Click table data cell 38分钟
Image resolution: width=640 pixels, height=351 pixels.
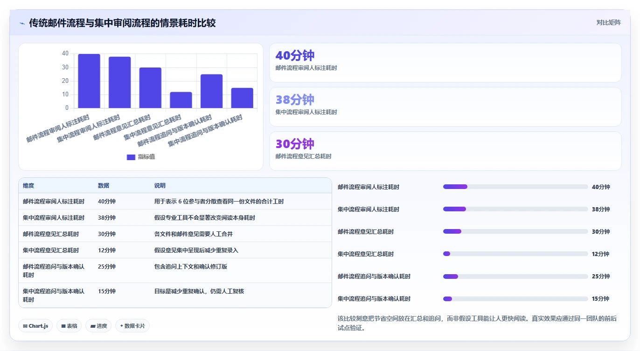(107, 218)
